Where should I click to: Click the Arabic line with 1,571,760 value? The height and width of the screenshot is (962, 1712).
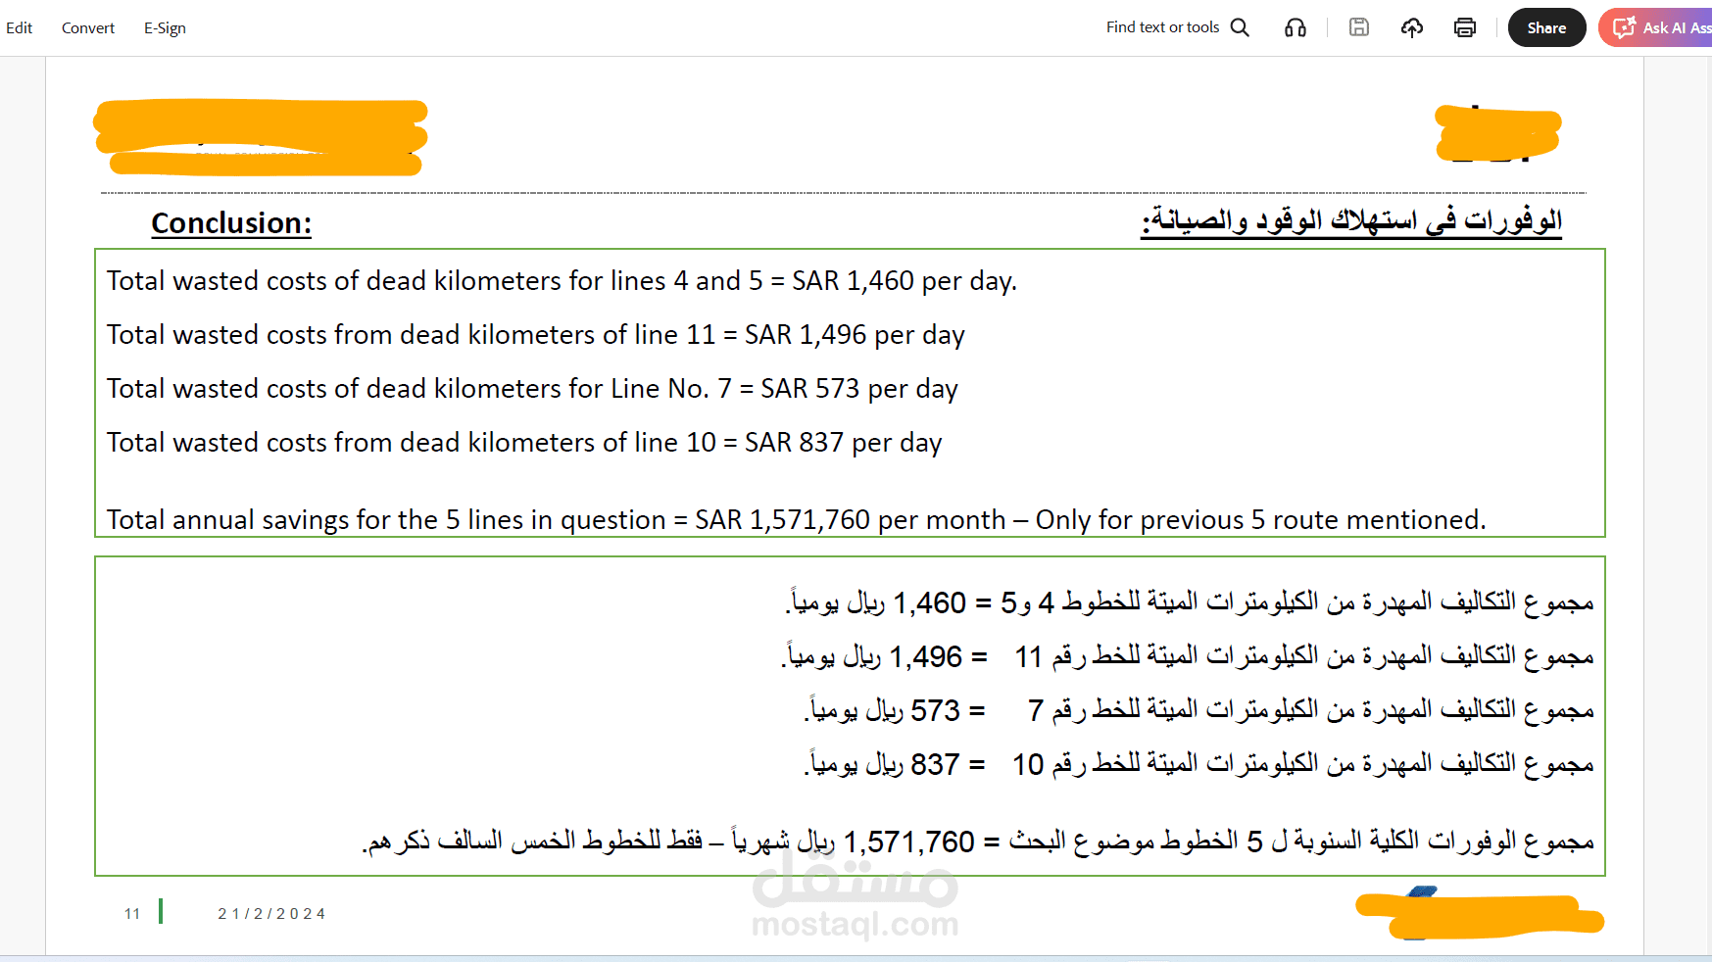click(978, 841)
